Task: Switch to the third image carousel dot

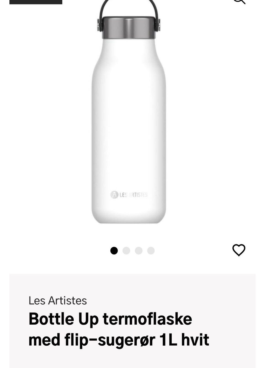Action: (x=139, y=251)
